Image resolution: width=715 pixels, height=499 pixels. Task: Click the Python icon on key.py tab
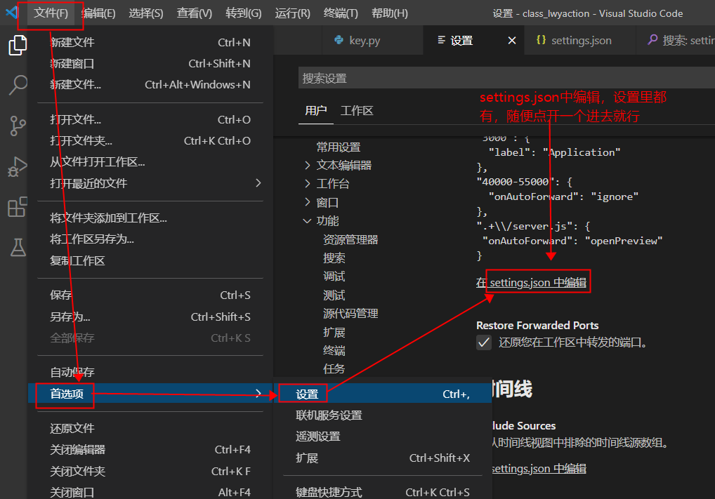coord(339,40)
